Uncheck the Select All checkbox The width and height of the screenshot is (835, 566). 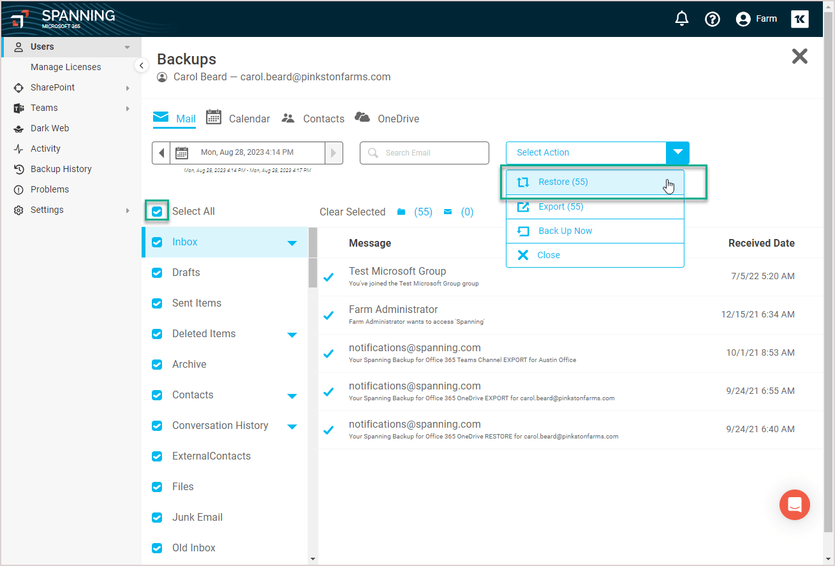[157, 211]
